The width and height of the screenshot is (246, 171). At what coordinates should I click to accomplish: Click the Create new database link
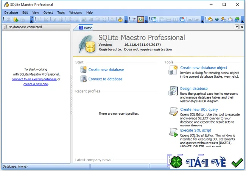tap(106, 69)
